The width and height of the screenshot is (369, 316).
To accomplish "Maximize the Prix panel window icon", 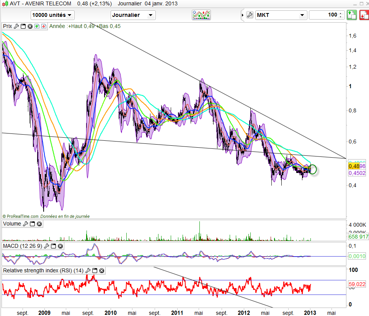I will tap(23, 26).
